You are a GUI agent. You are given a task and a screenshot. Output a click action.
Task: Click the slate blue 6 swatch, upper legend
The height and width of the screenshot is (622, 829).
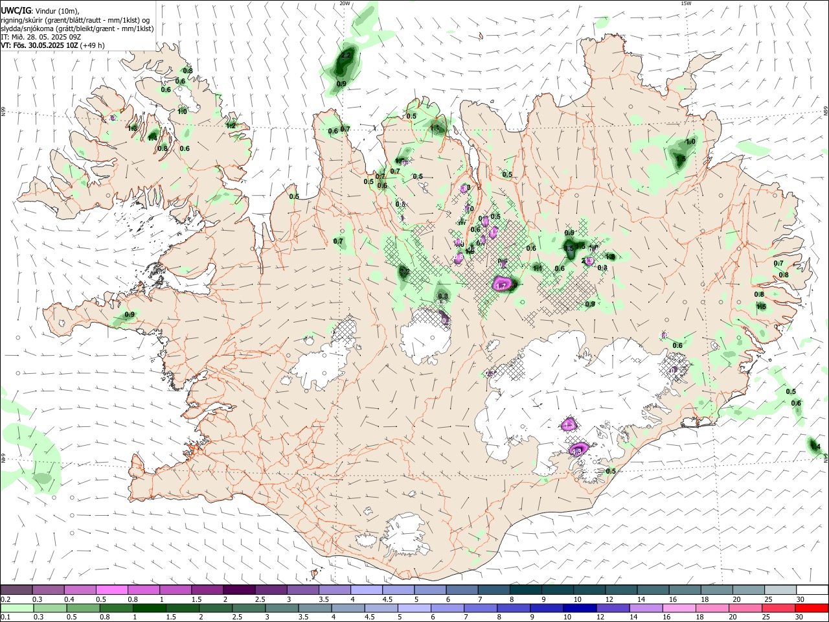462,590
